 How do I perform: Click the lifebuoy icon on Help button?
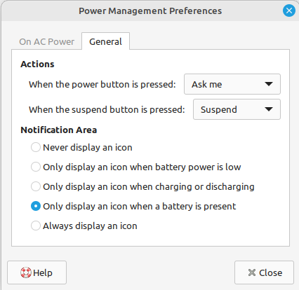[x=26, y=272]
